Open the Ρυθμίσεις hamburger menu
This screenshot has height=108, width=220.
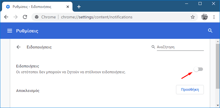coord(10,31)
